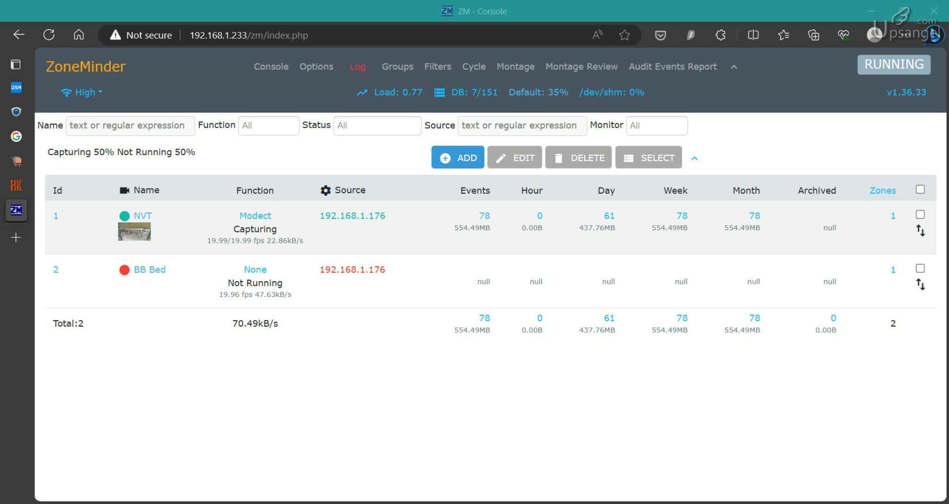Screen dimensions: 949x504
Task: Open the NVT monitor link
Action: 142,215
